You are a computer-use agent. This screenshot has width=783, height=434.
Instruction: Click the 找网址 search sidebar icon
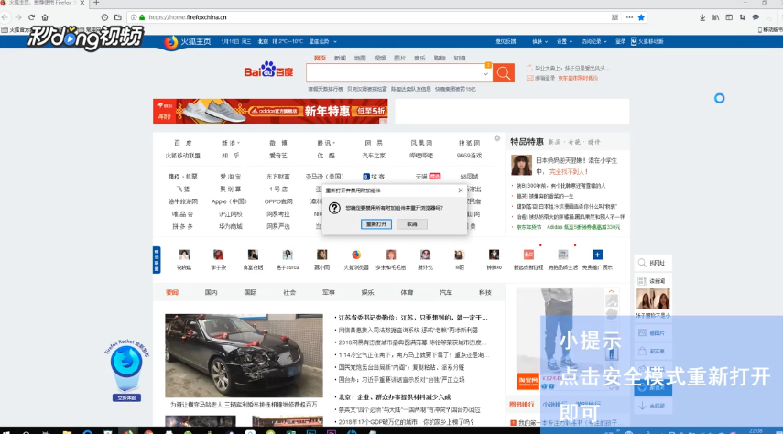pos(652,263)
